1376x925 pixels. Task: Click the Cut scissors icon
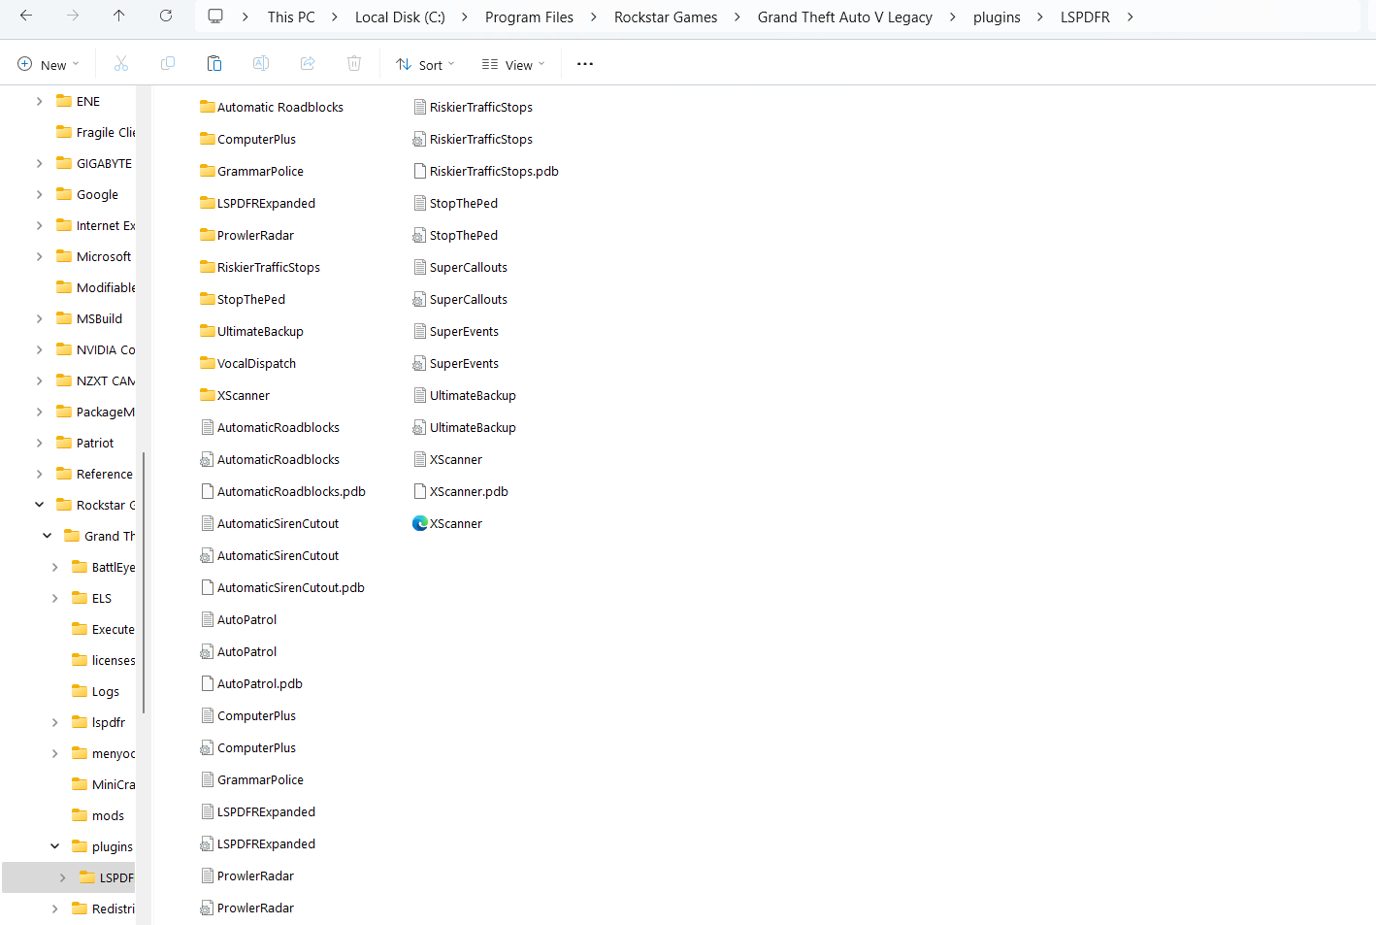[x=121, y=64]
